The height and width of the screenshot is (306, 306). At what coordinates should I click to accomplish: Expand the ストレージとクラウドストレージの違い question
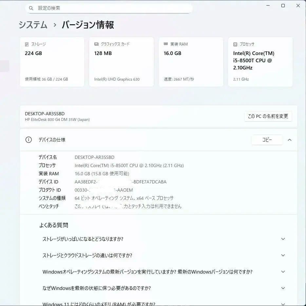[283, 255]
